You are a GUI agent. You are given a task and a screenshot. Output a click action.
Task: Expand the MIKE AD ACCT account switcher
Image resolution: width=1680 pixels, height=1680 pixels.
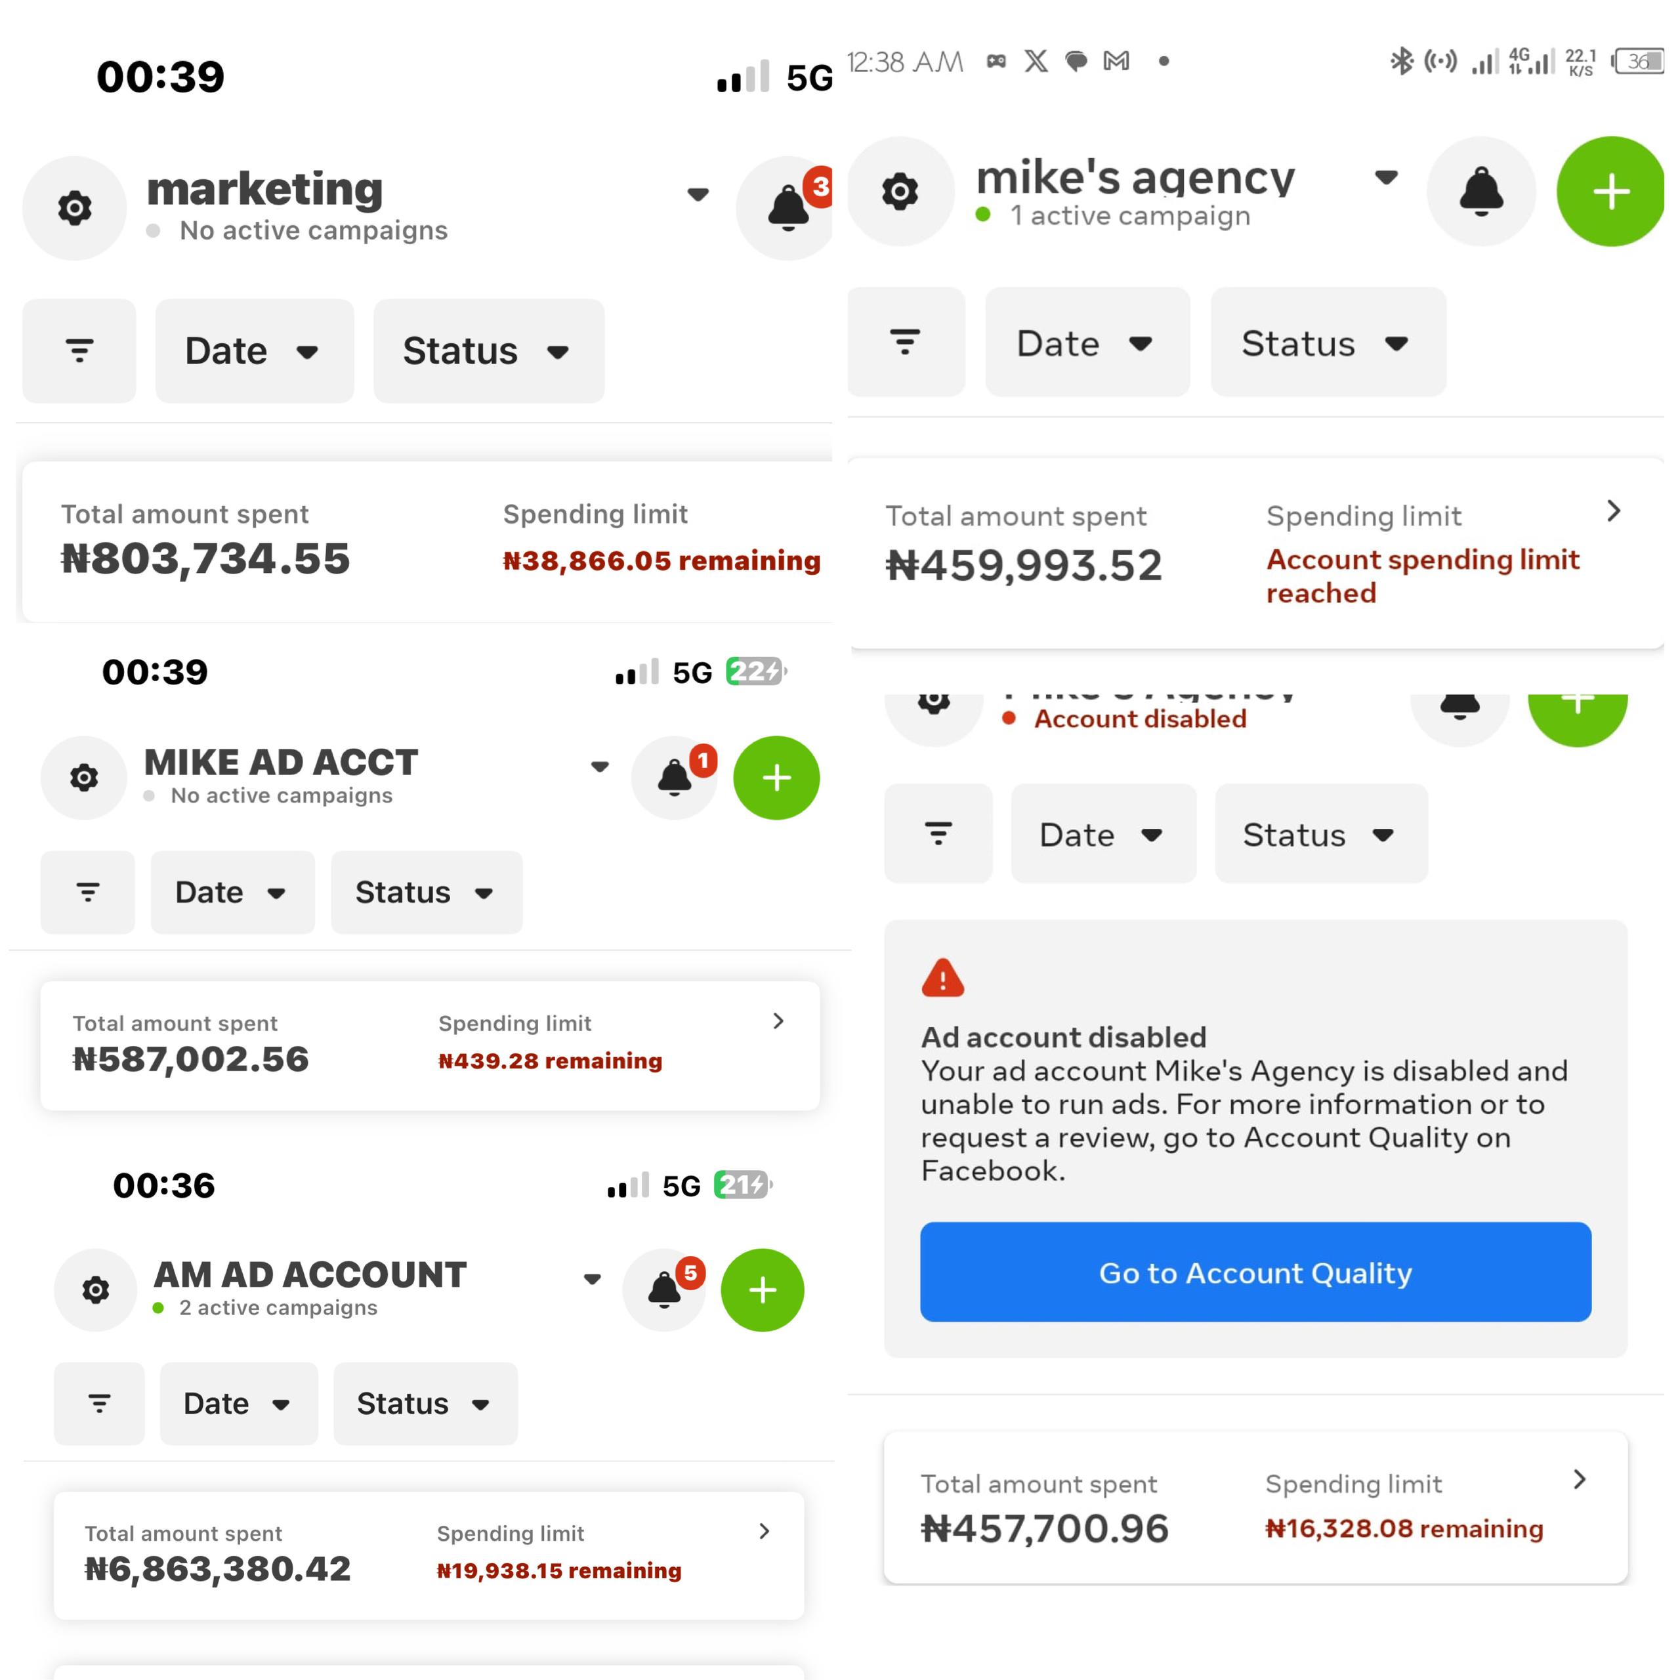click(600, 766)
